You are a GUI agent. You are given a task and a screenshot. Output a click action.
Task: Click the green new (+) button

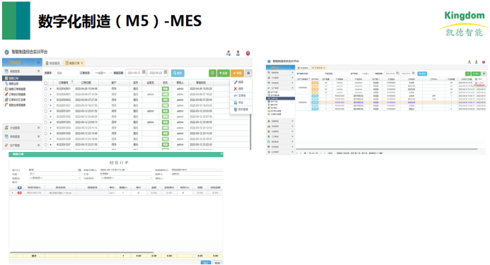click(x=223, y=73)
